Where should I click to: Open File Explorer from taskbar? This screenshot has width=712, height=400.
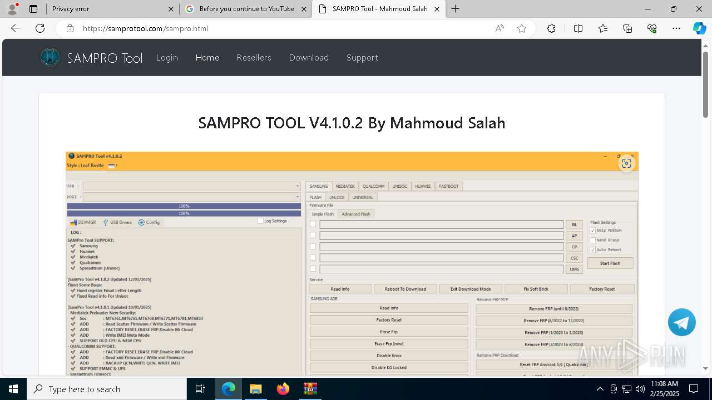point(255,389)
